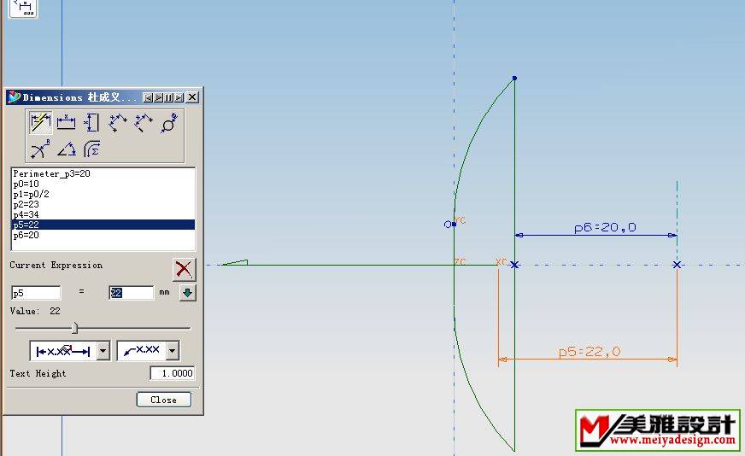Select p6=20 in the expression list
Viewport: 745px width, 456px height.
pyautogui.click(x=103, y=235)
